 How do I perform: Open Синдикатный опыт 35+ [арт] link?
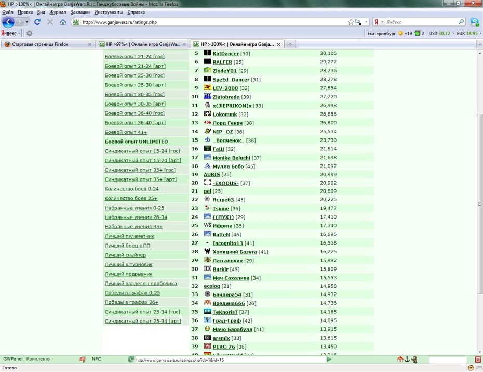[140, 179]
